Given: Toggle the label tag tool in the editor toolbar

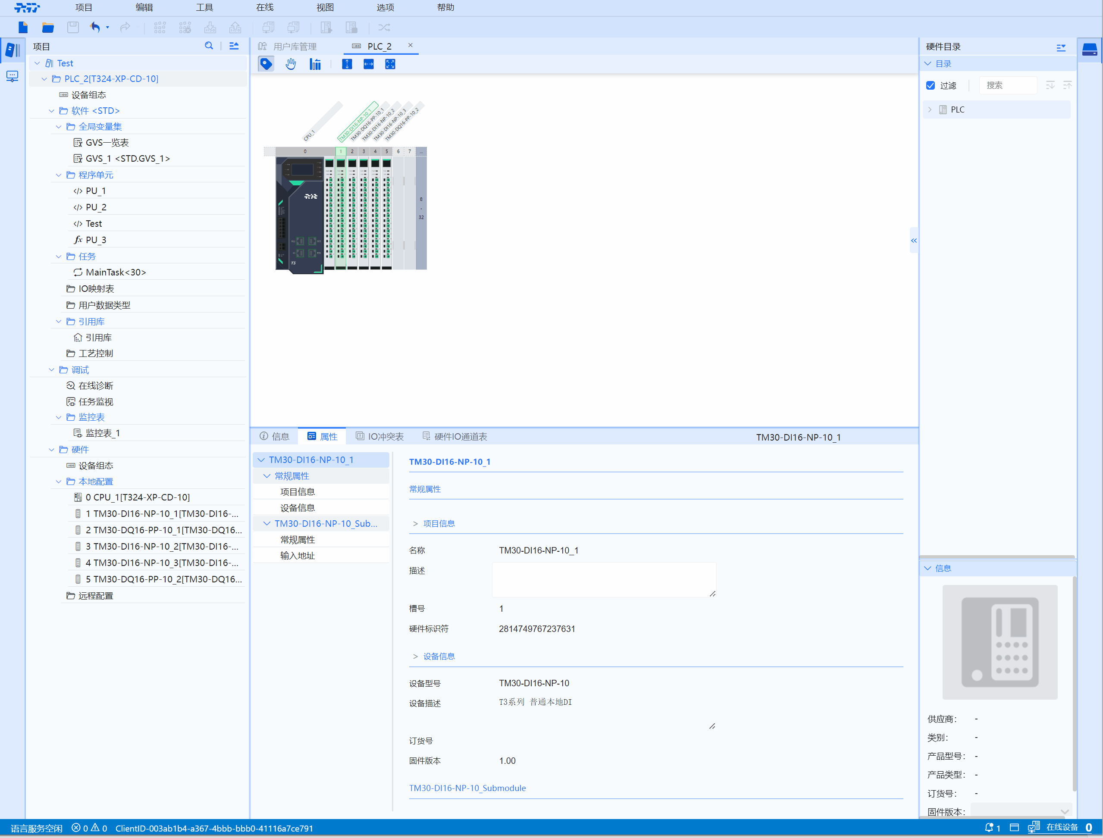Looking at the screenshot, I should (x=266, y=64).
